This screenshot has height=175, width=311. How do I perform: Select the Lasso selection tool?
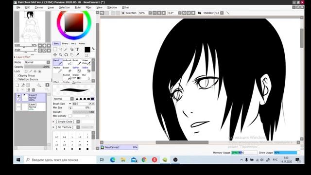[x=60, y=50]
